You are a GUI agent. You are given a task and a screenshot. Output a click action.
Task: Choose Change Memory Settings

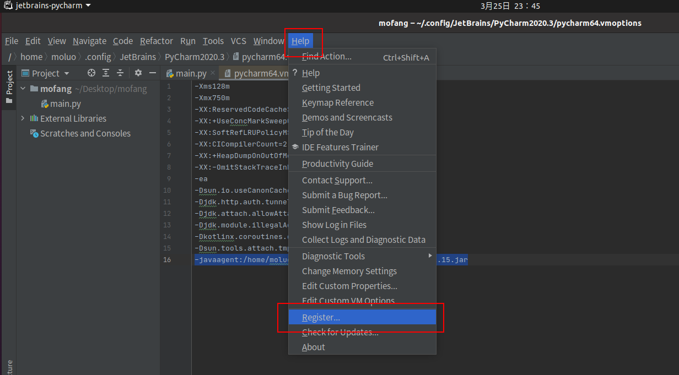click(x=362, y=271)
